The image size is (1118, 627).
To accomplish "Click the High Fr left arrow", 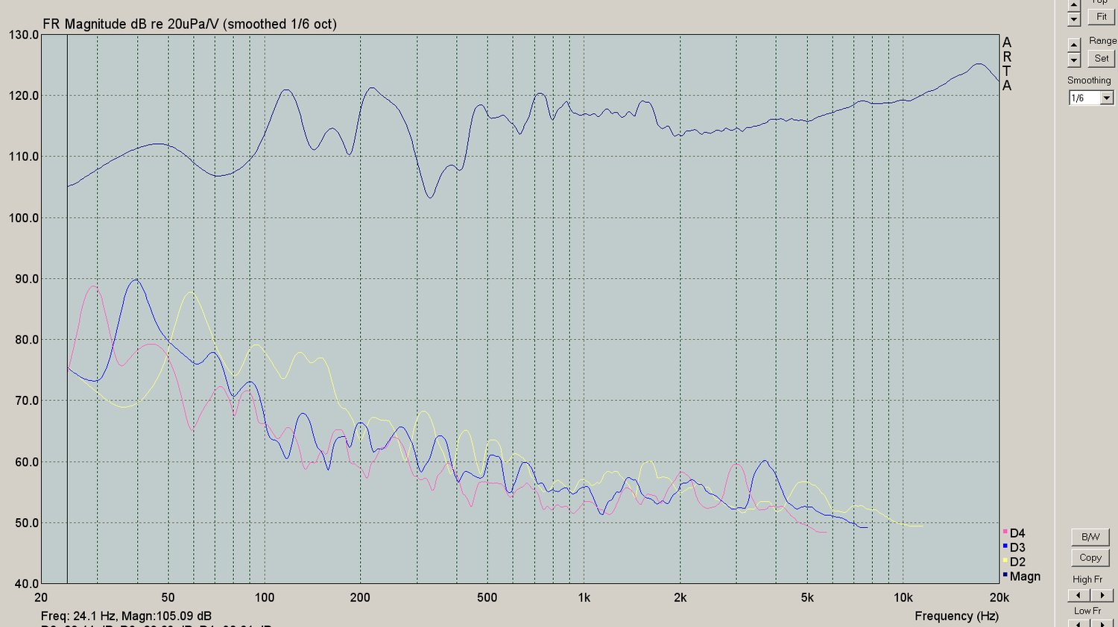I will (1078, 595).
